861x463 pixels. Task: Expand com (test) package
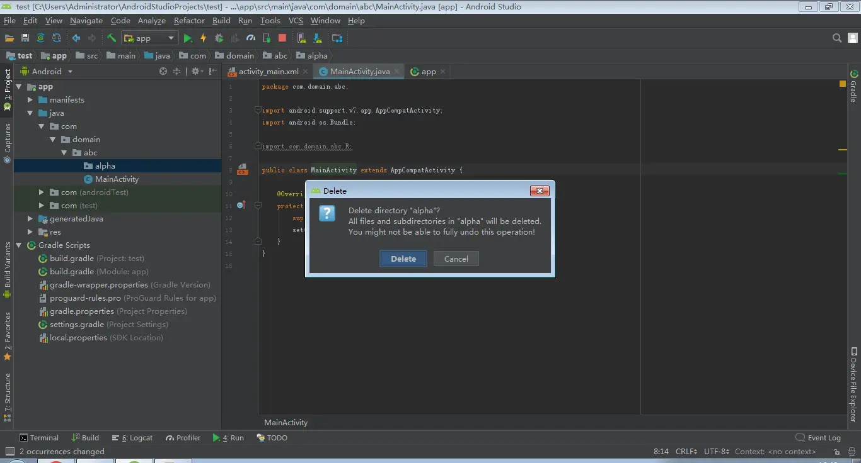pos(42,206)
